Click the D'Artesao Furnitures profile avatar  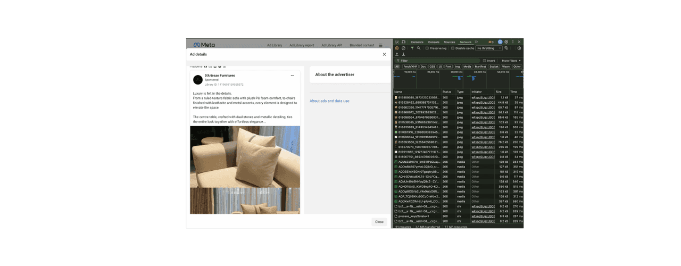(x=198, y=80)
